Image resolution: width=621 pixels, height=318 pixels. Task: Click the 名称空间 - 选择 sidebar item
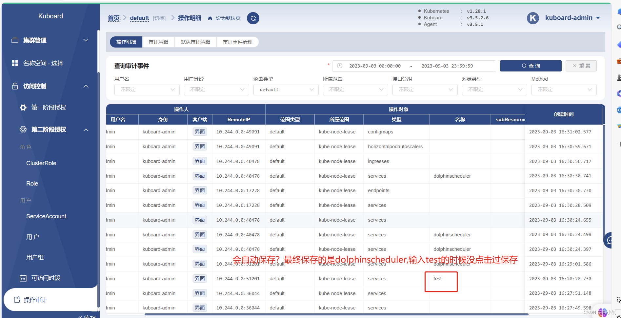pyautogui.click(x=43, y=63)
